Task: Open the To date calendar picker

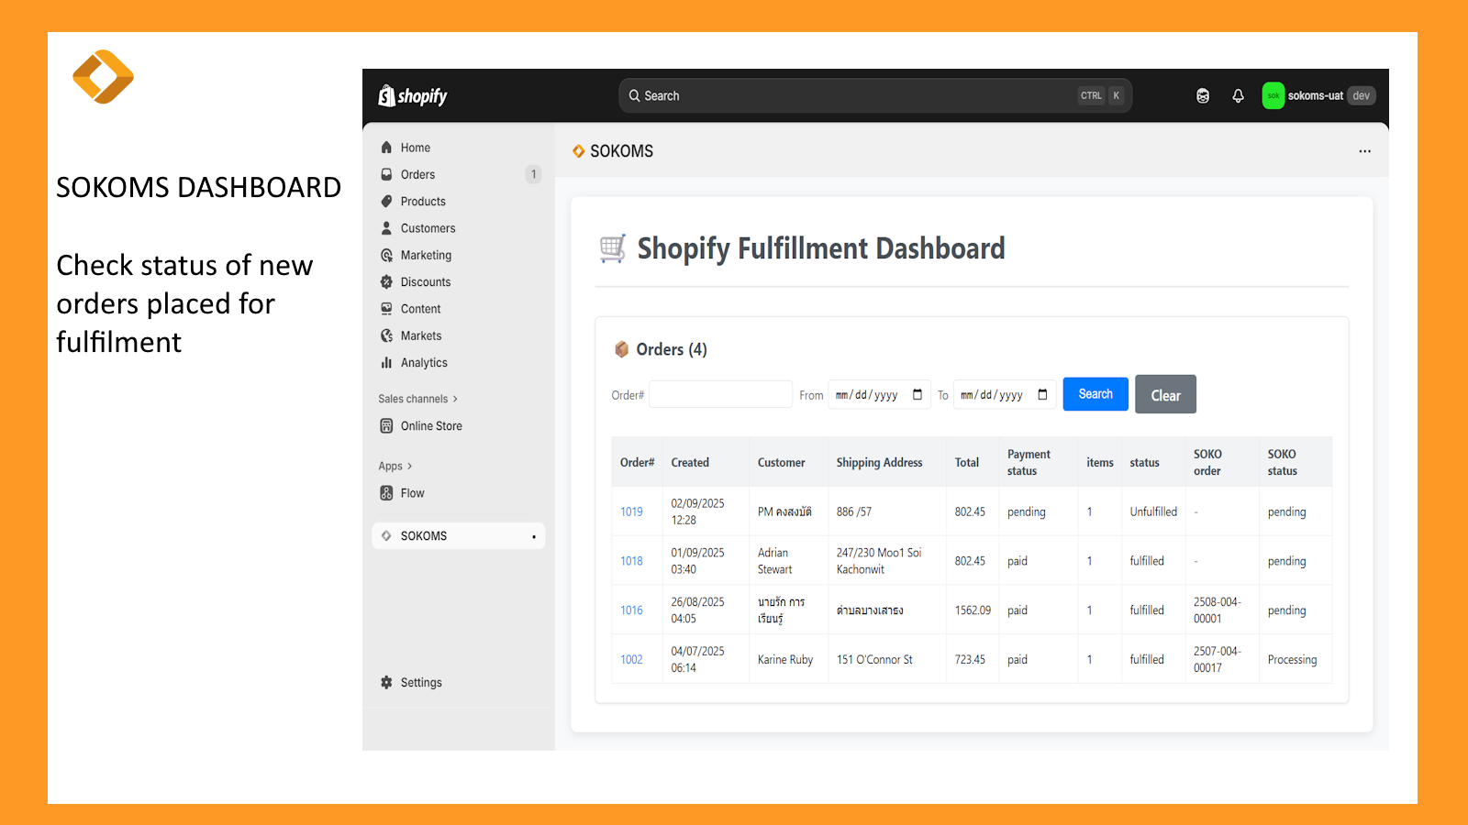Action: pyautogui.click(x=1042, y=395)
